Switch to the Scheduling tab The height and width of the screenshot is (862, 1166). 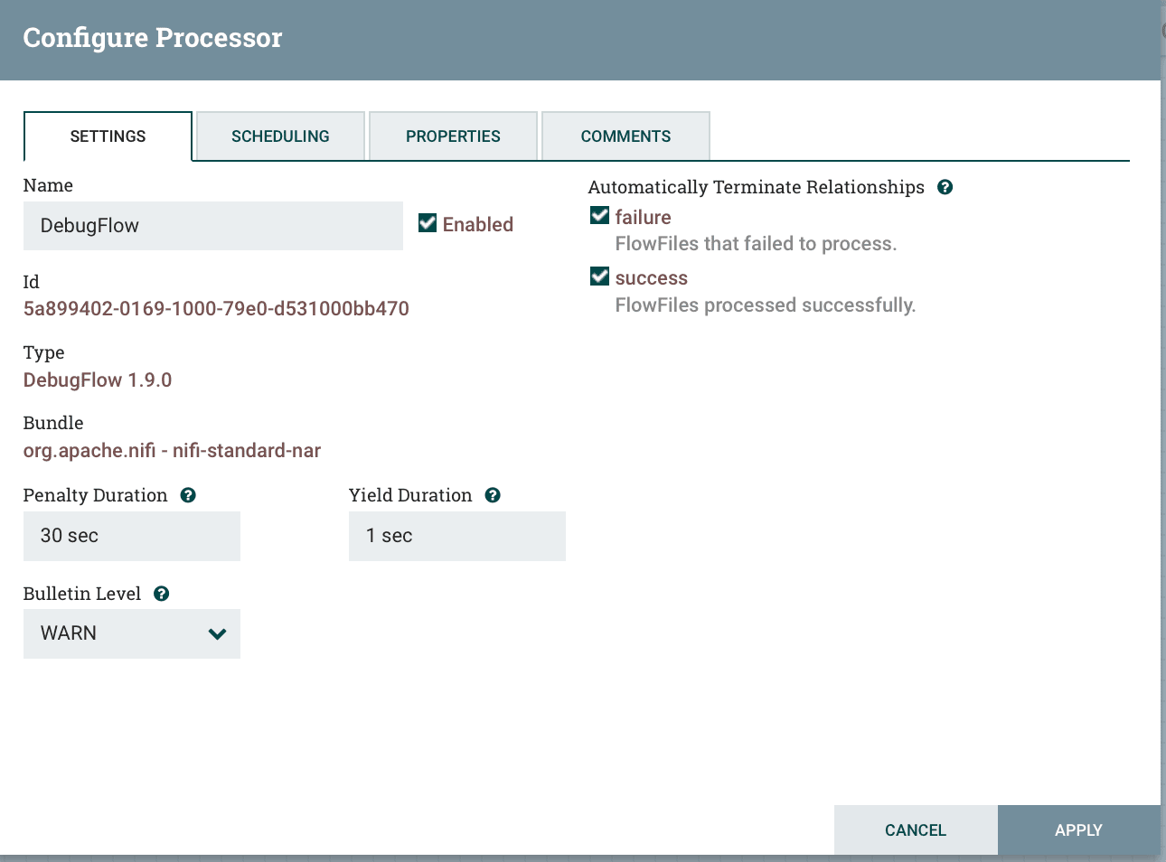pos(280,136)
